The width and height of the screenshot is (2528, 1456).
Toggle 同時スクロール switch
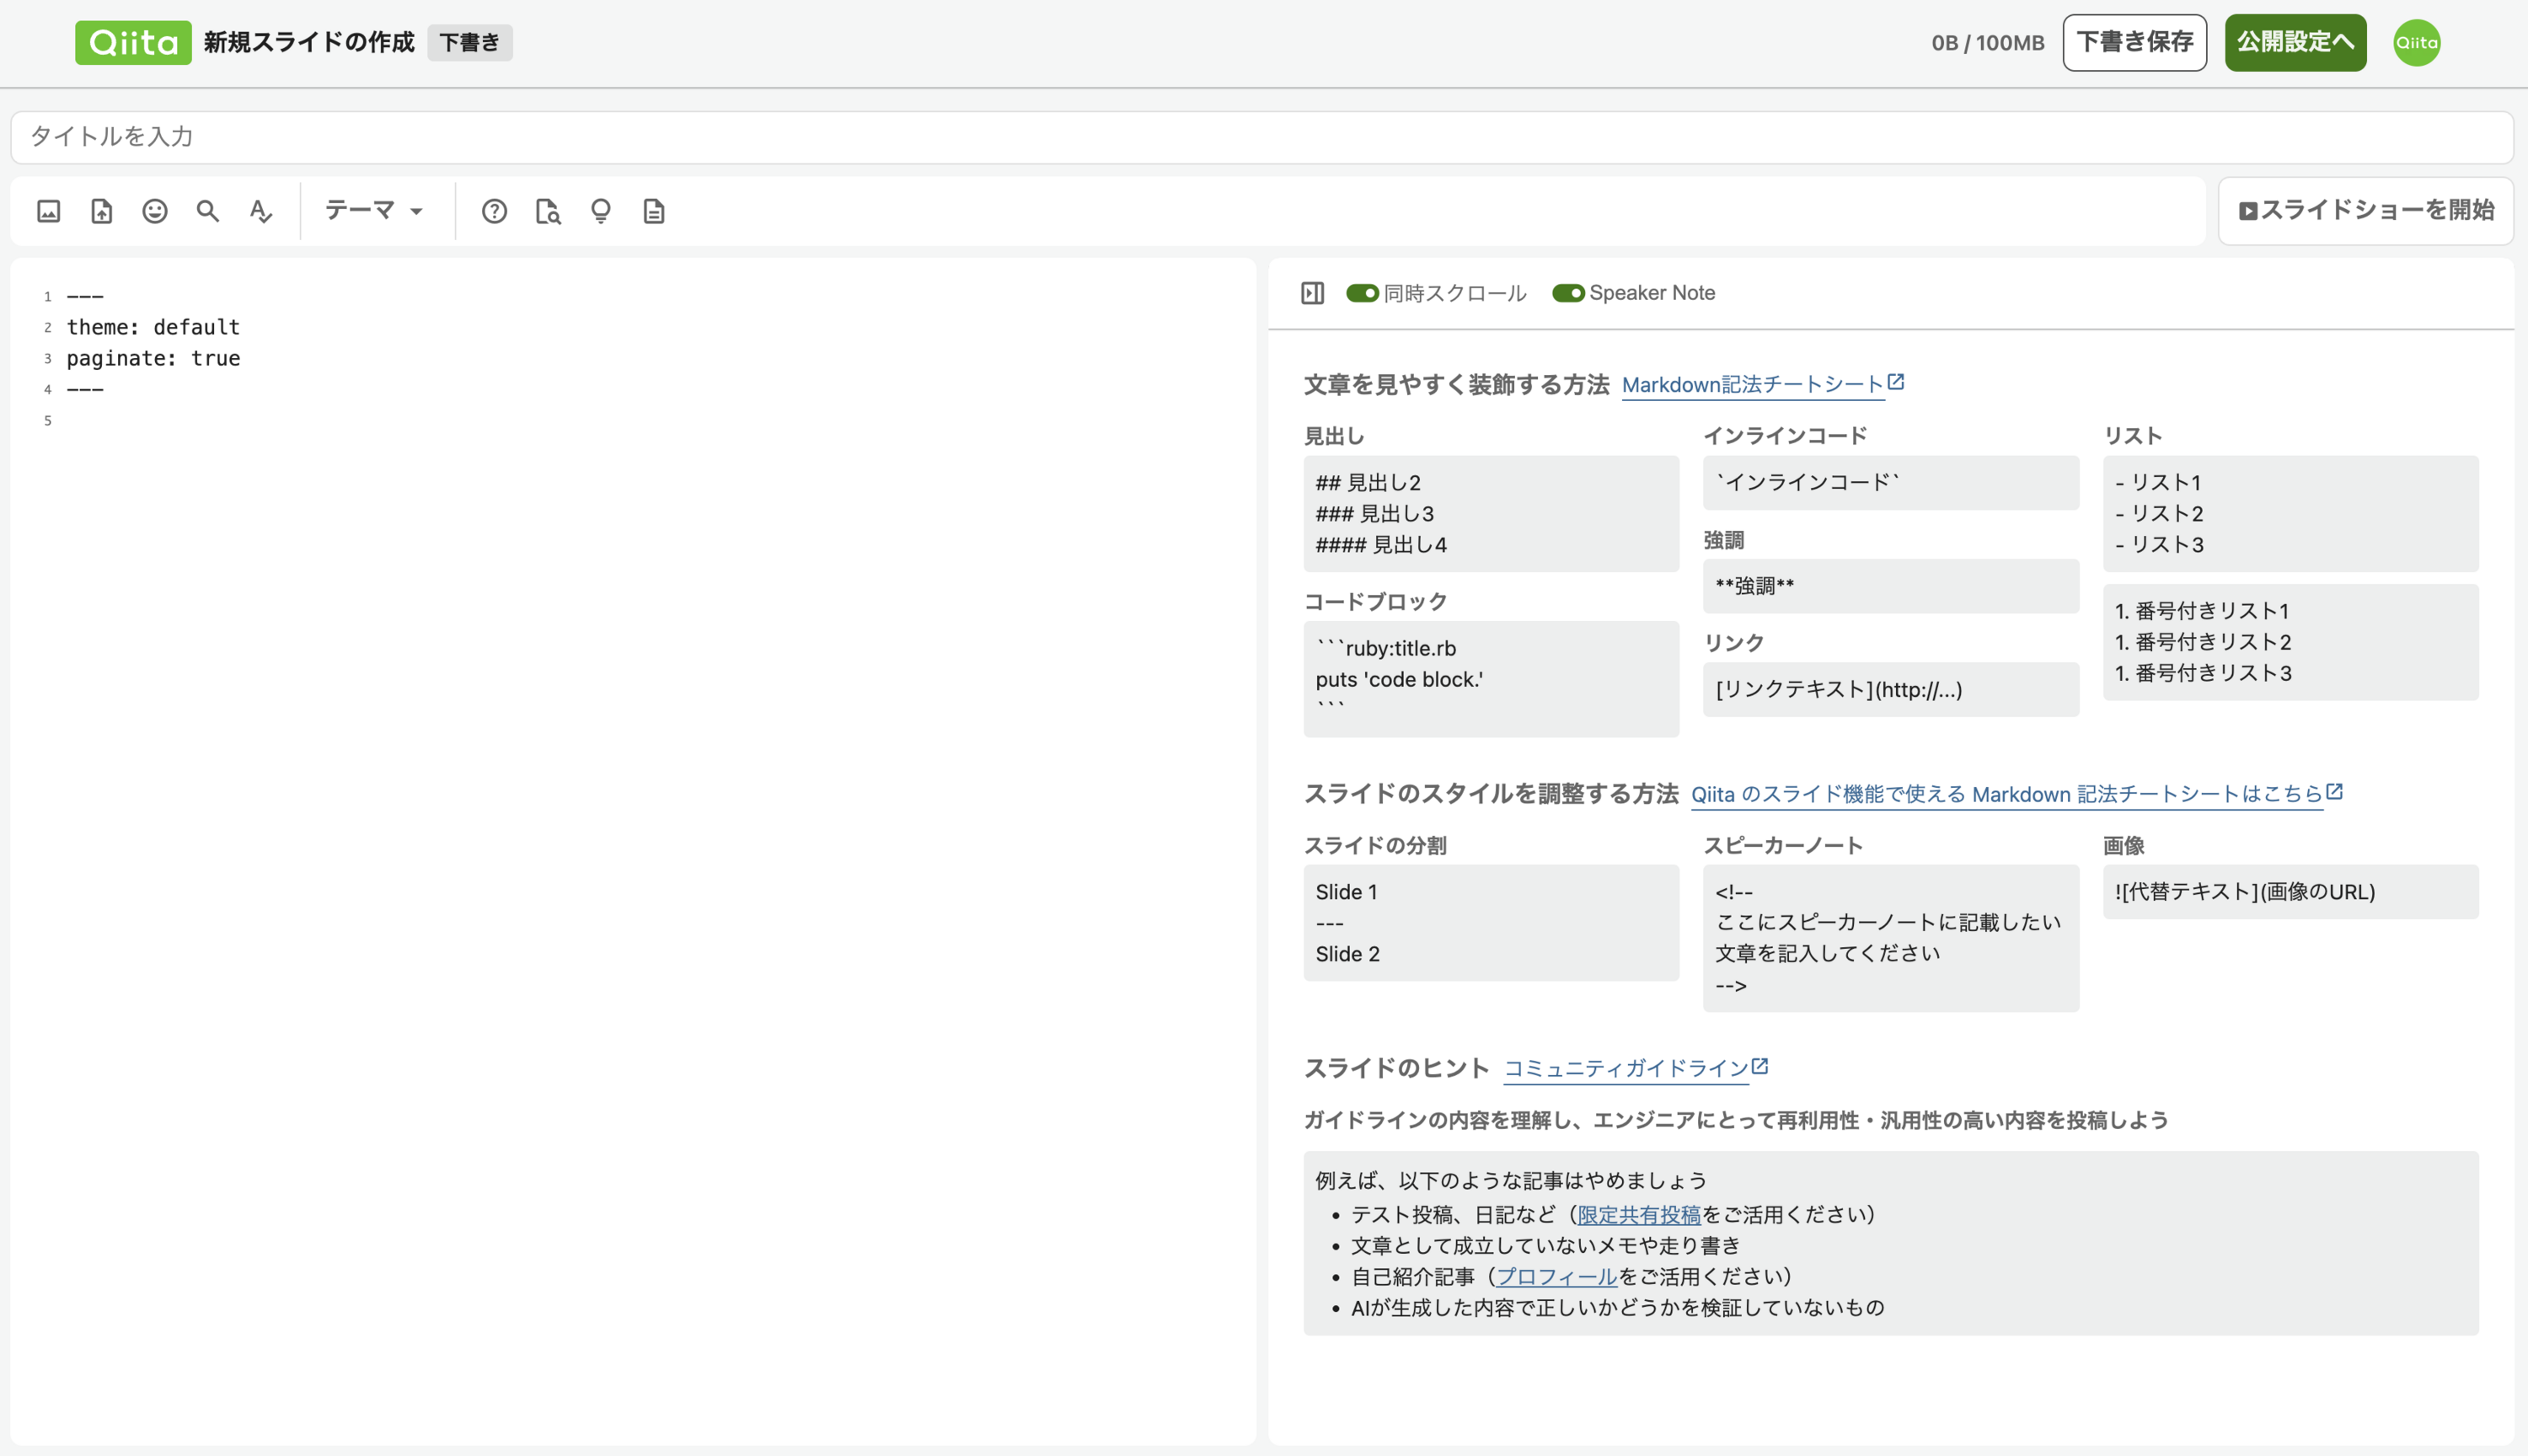[x=1362, y=293]
